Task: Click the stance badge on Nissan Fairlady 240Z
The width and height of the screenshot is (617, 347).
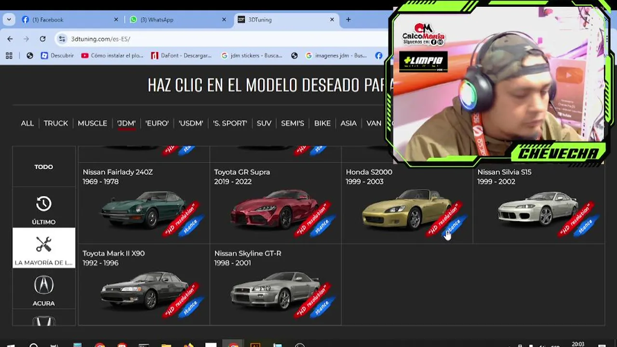Action: coord(190,226)
